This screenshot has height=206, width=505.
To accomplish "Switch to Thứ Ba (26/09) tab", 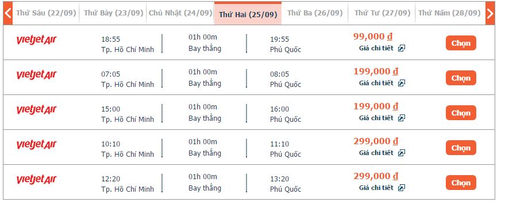I will pos(315,13).
